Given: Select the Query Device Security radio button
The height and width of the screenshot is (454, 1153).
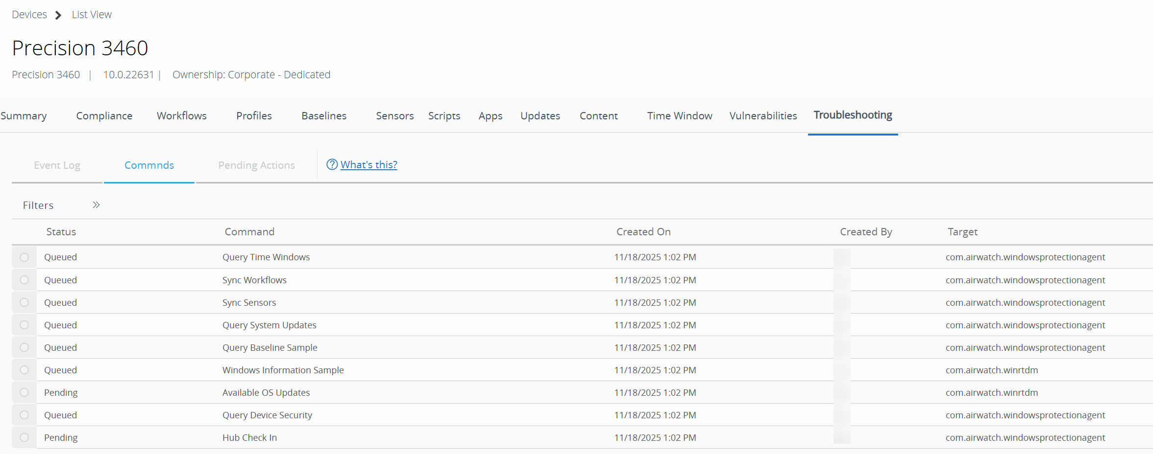Looking at the screenshot, I should 24,415.
